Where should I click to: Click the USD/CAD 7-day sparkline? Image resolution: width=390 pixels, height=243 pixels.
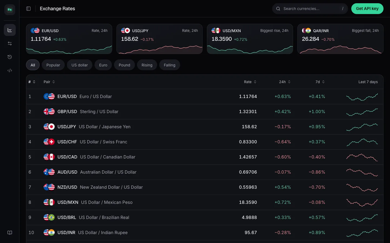362,157
